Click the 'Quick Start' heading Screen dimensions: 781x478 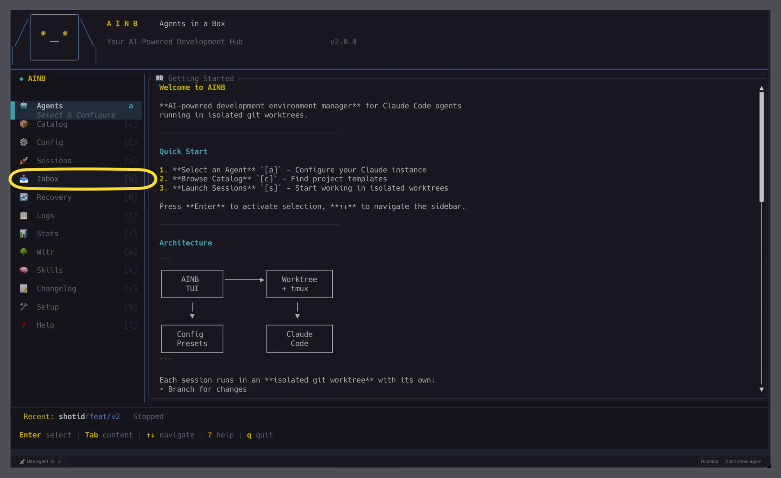coord(183,152)
